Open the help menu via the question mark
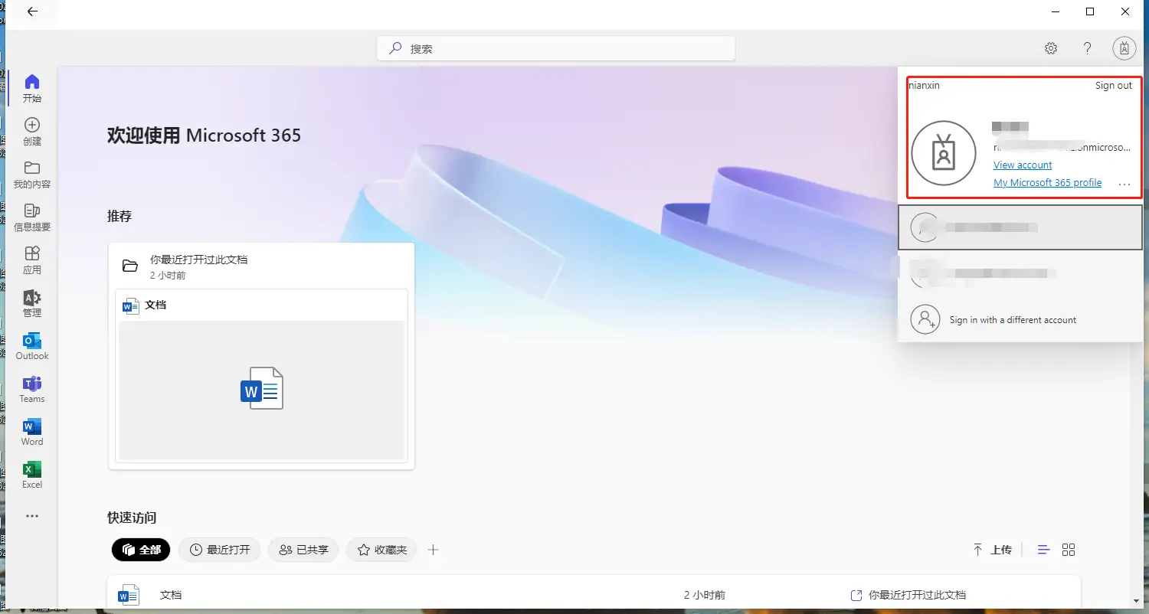This screenshot has height=614, width=1149. [1087, 47]
